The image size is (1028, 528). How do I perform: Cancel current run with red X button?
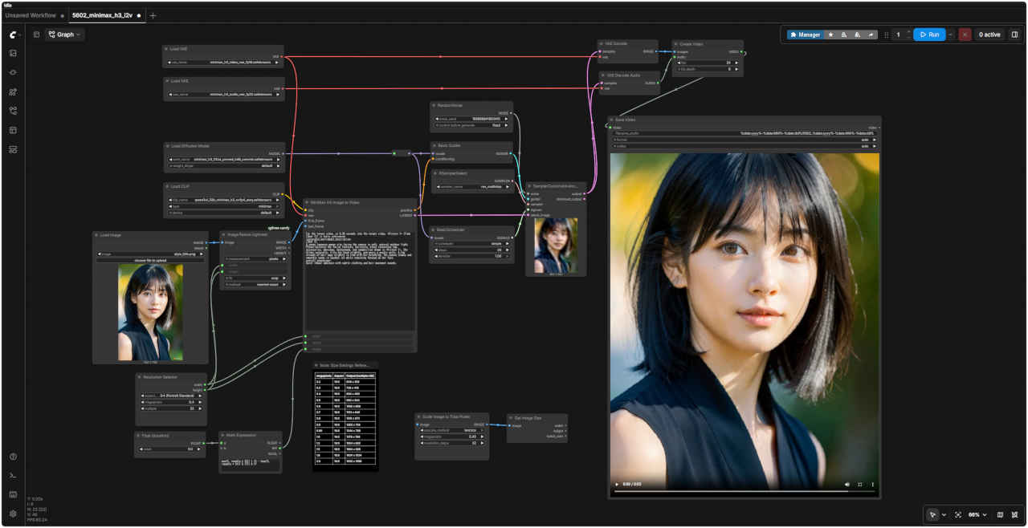965,35
